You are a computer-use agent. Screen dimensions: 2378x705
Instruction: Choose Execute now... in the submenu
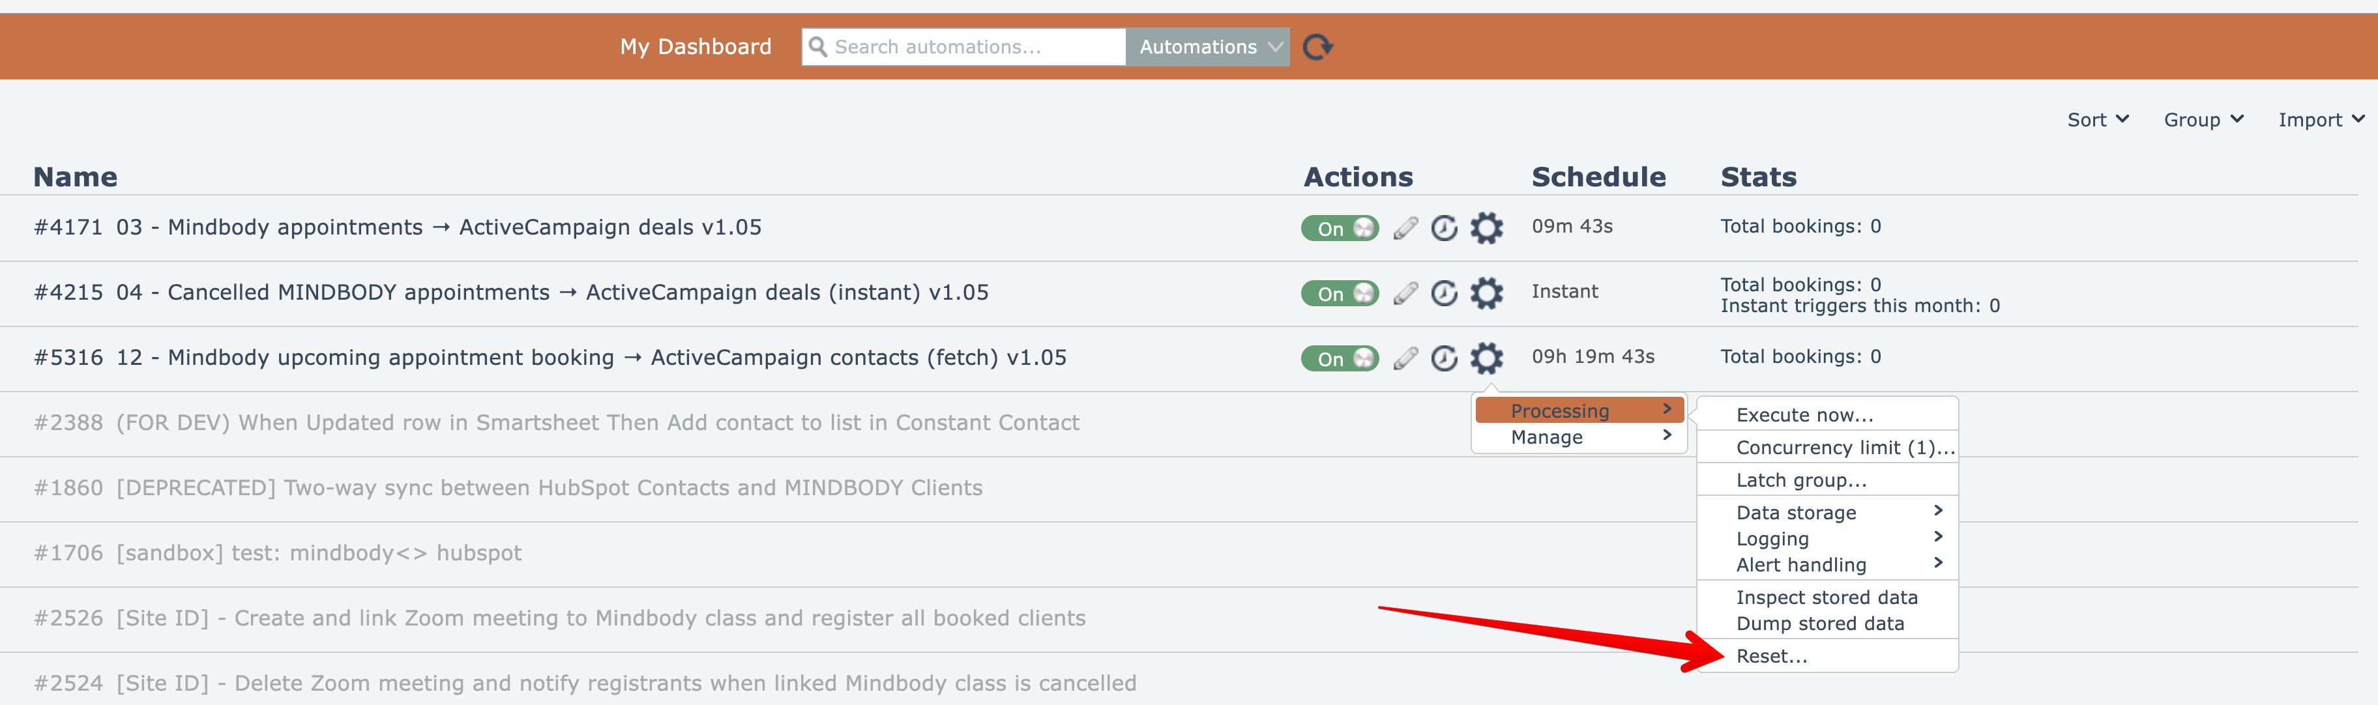click(x=1804, y=415)
